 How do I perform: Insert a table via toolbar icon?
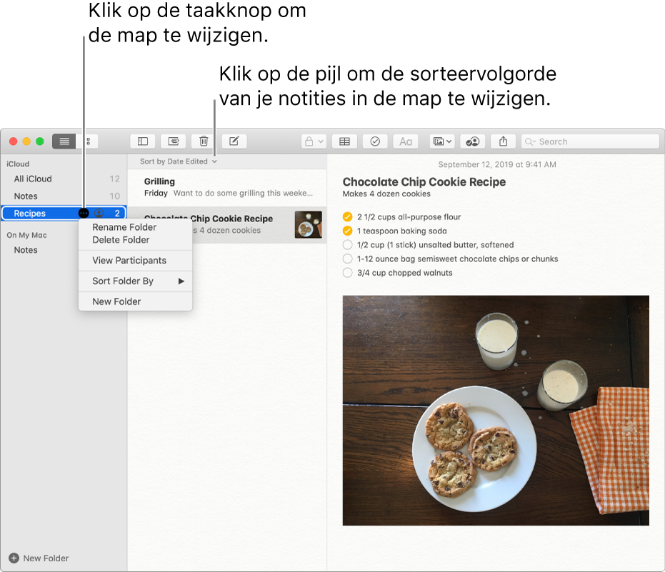point(344,141)
